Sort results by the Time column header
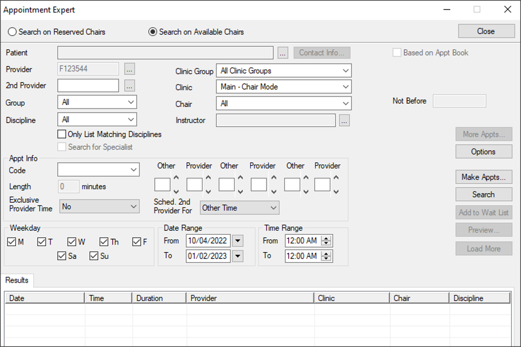Viewport: 521px width, 347px height. [x=109, y=298]
